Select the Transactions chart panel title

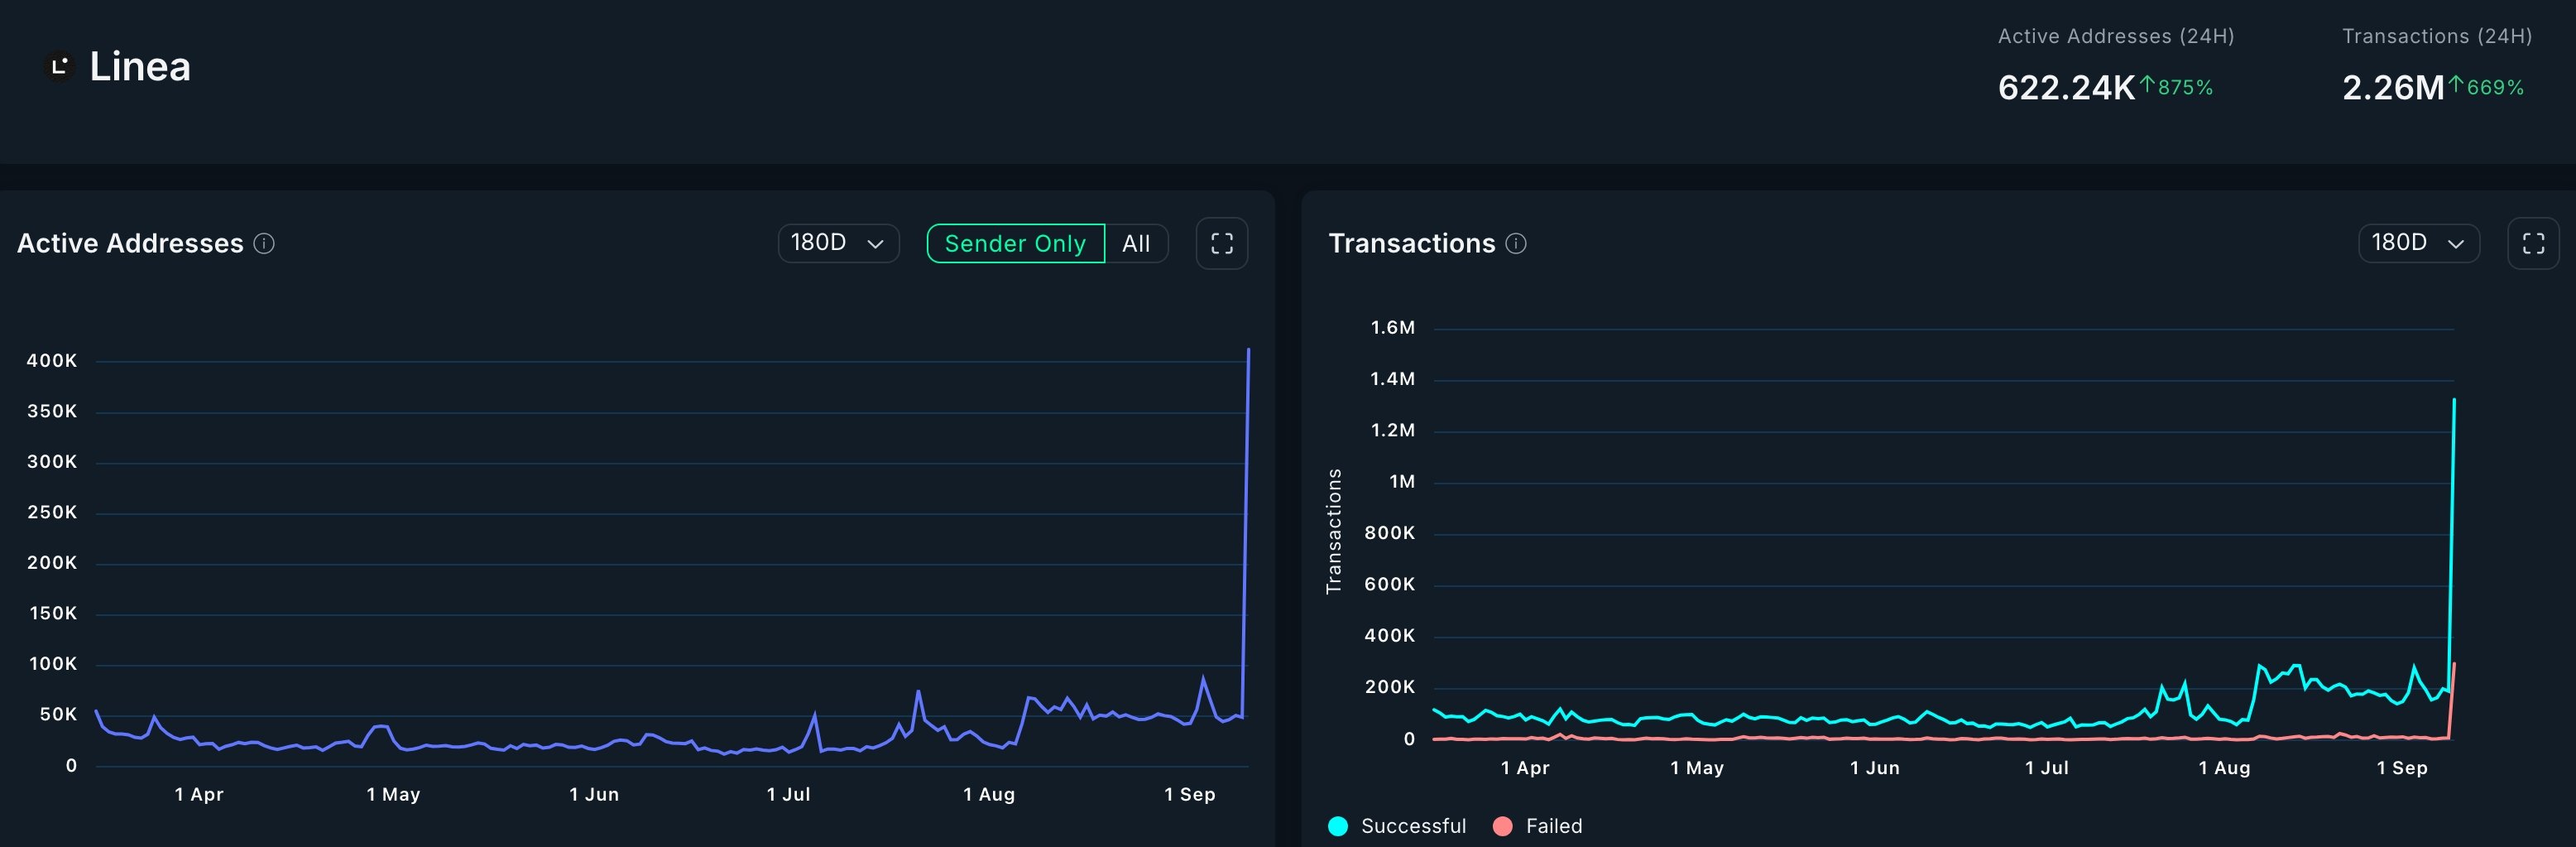pos(1412,243)
